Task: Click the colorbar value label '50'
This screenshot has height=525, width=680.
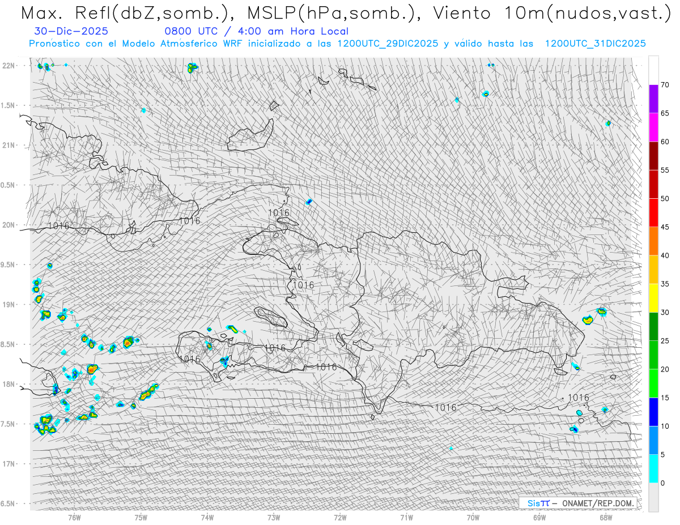Action: (665, 199)
